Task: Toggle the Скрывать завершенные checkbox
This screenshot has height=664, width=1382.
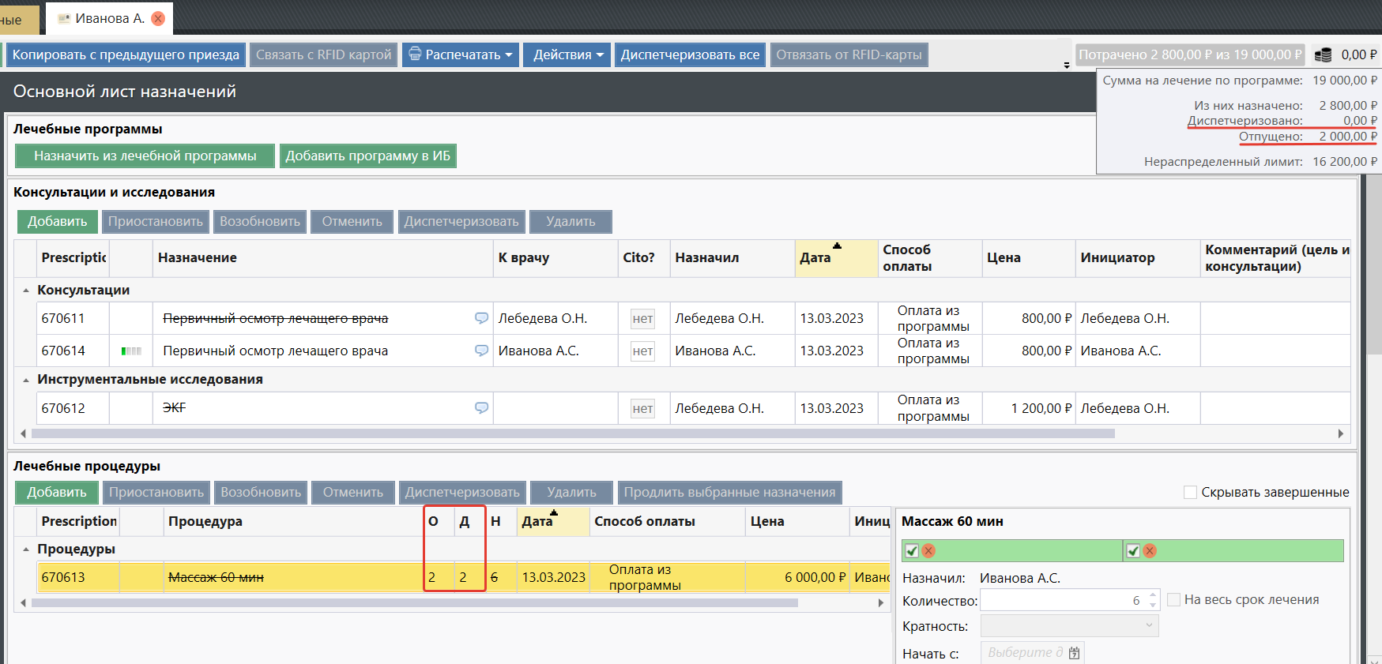Action: coord(1190,492)
